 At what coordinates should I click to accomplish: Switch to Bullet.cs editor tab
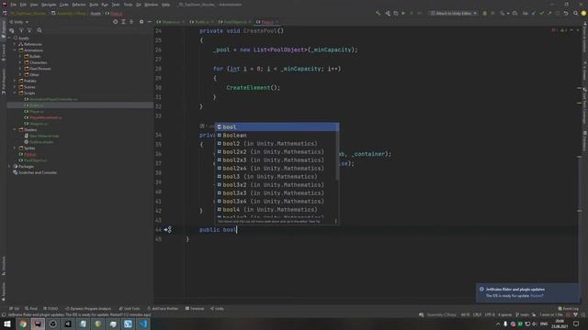point(202,22)
